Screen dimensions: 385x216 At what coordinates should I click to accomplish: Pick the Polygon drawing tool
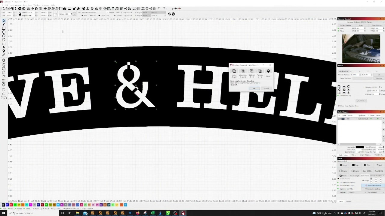(4, 36)
